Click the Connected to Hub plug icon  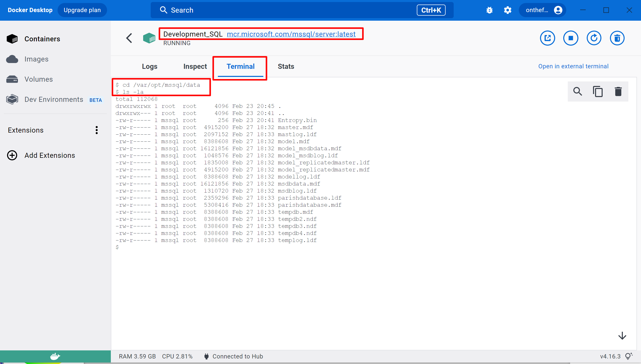[x=207, y=356]
